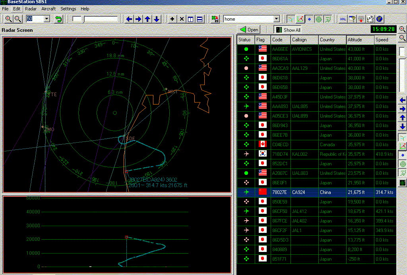This screenshot has height=275, width=407.
Task: Click the window with question mark icon
Action: pyautogui.click(x=352, y=19)
